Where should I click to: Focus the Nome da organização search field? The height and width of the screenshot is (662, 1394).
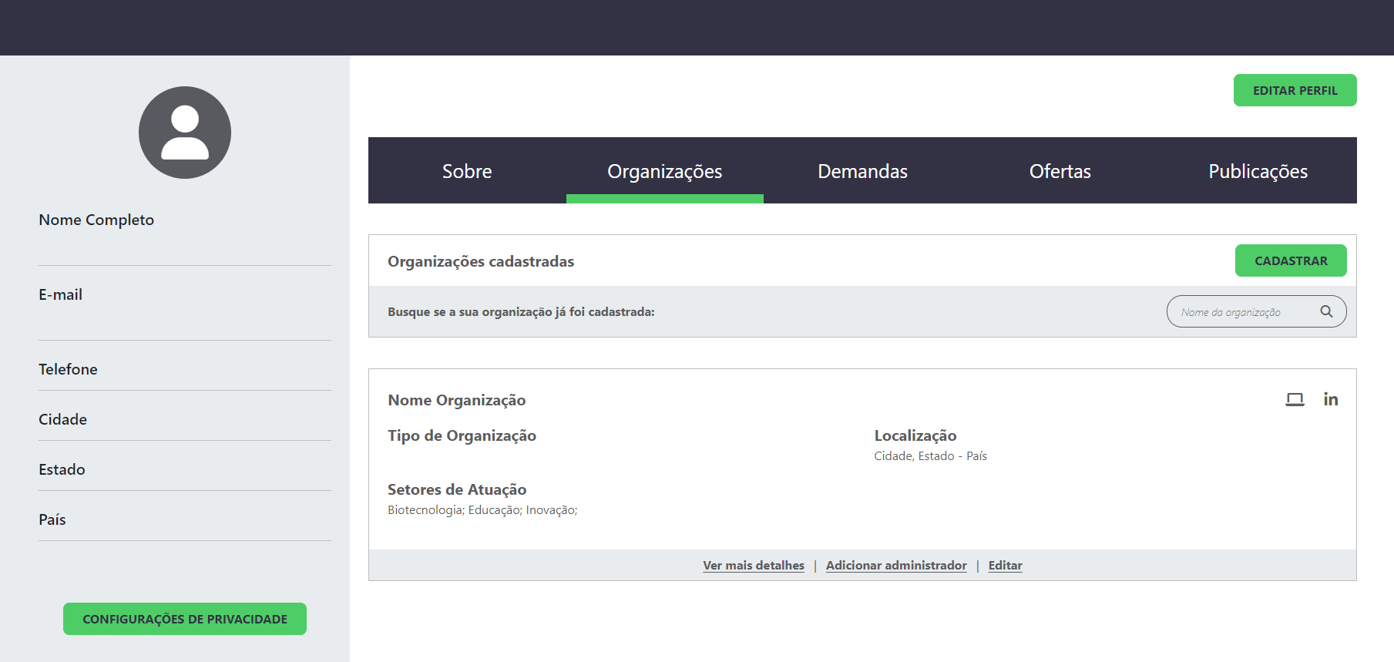[x=1241, y=312]
